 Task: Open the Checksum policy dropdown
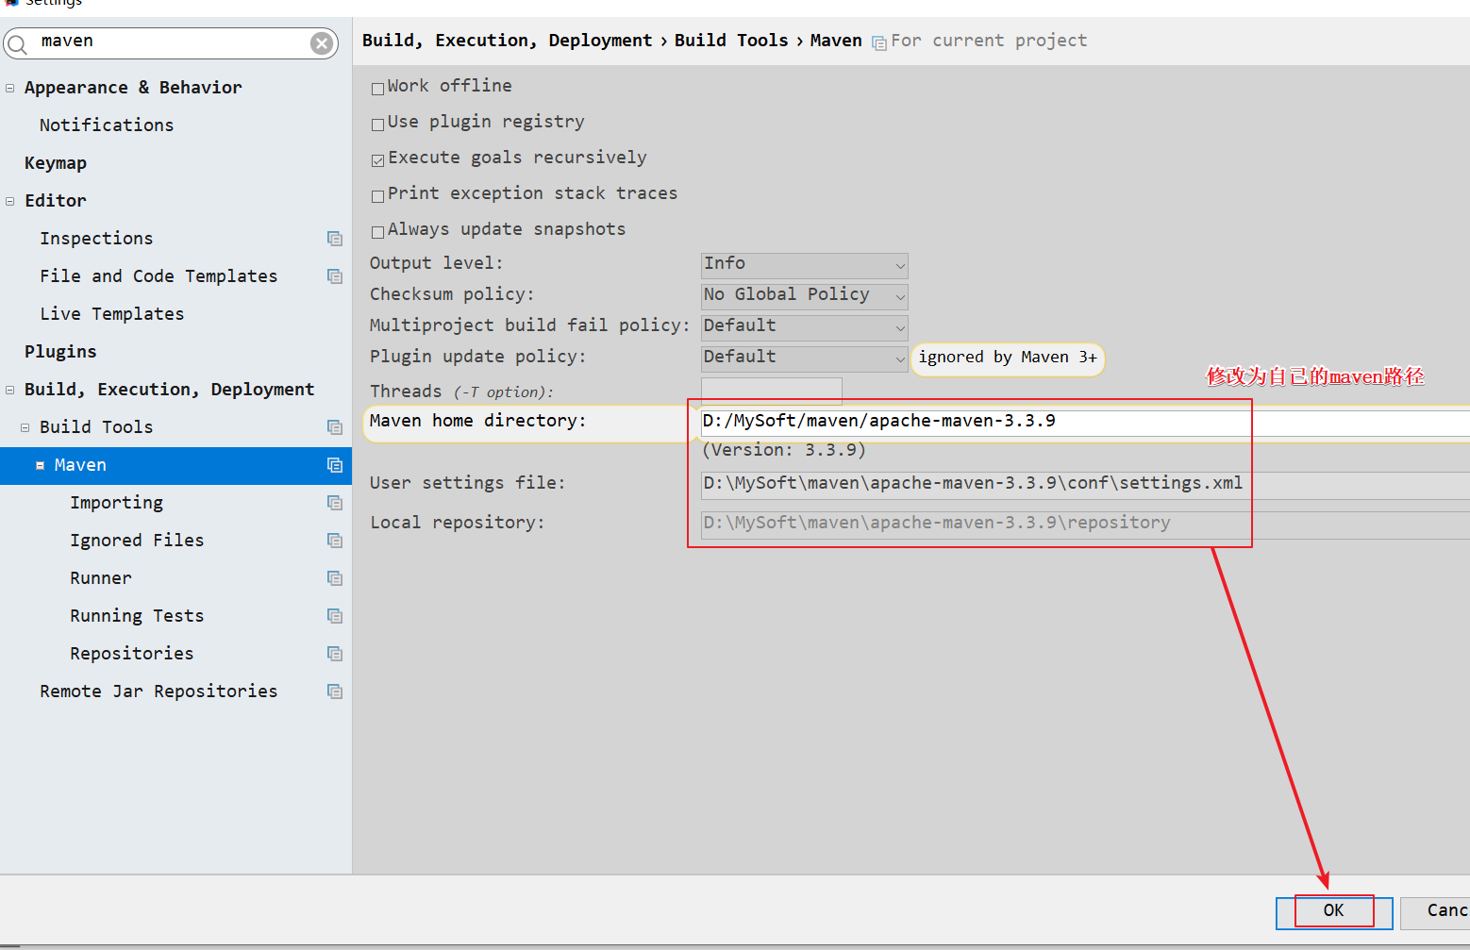804,296
